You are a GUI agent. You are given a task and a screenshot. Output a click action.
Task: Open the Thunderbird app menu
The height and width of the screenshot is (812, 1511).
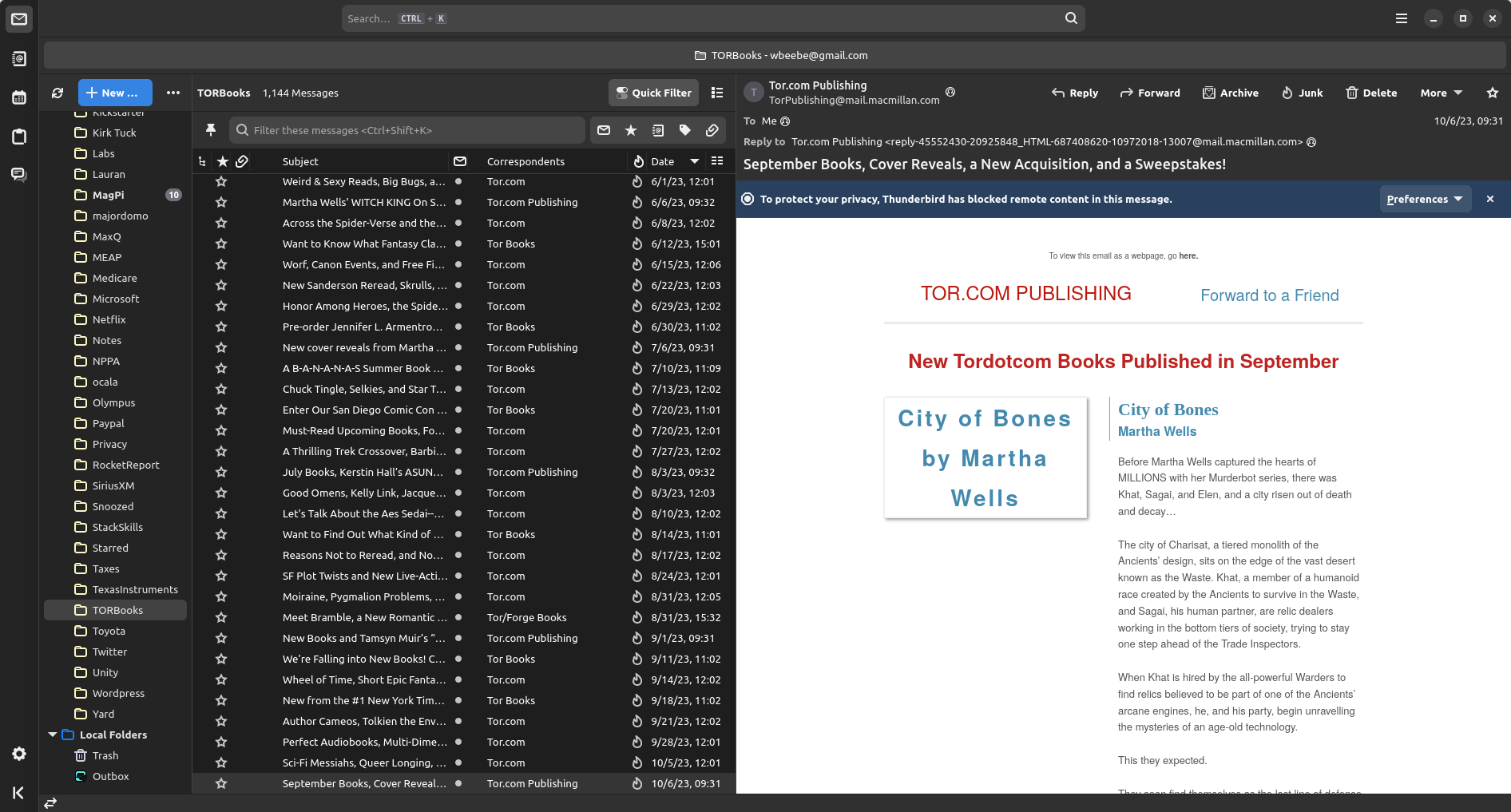pyautogui.click(x=1402, y=18)
